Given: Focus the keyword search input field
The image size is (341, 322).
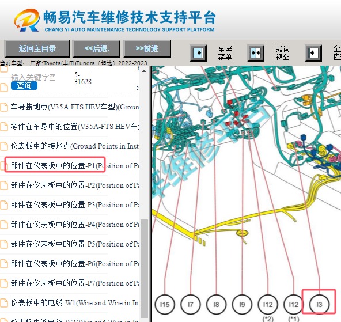Looking at the screenshot, I should (x=33, y=77).
